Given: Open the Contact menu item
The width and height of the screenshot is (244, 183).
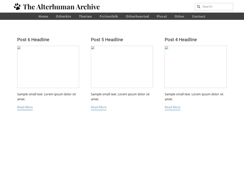Looking at the screenshot, I should (198, 16).
